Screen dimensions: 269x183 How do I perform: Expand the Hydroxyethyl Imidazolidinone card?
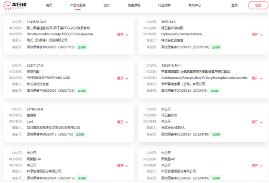click(x=257, y=34)
